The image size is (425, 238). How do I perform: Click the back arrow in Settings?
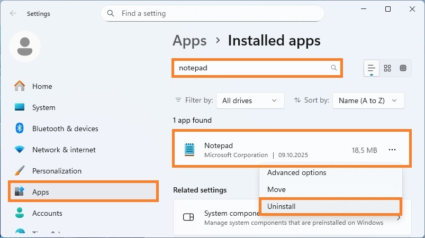click(13, 14)
